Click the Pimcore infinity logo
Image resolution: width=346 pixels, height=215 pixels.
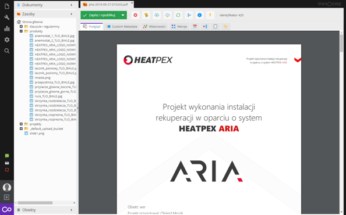coord(7,209)
